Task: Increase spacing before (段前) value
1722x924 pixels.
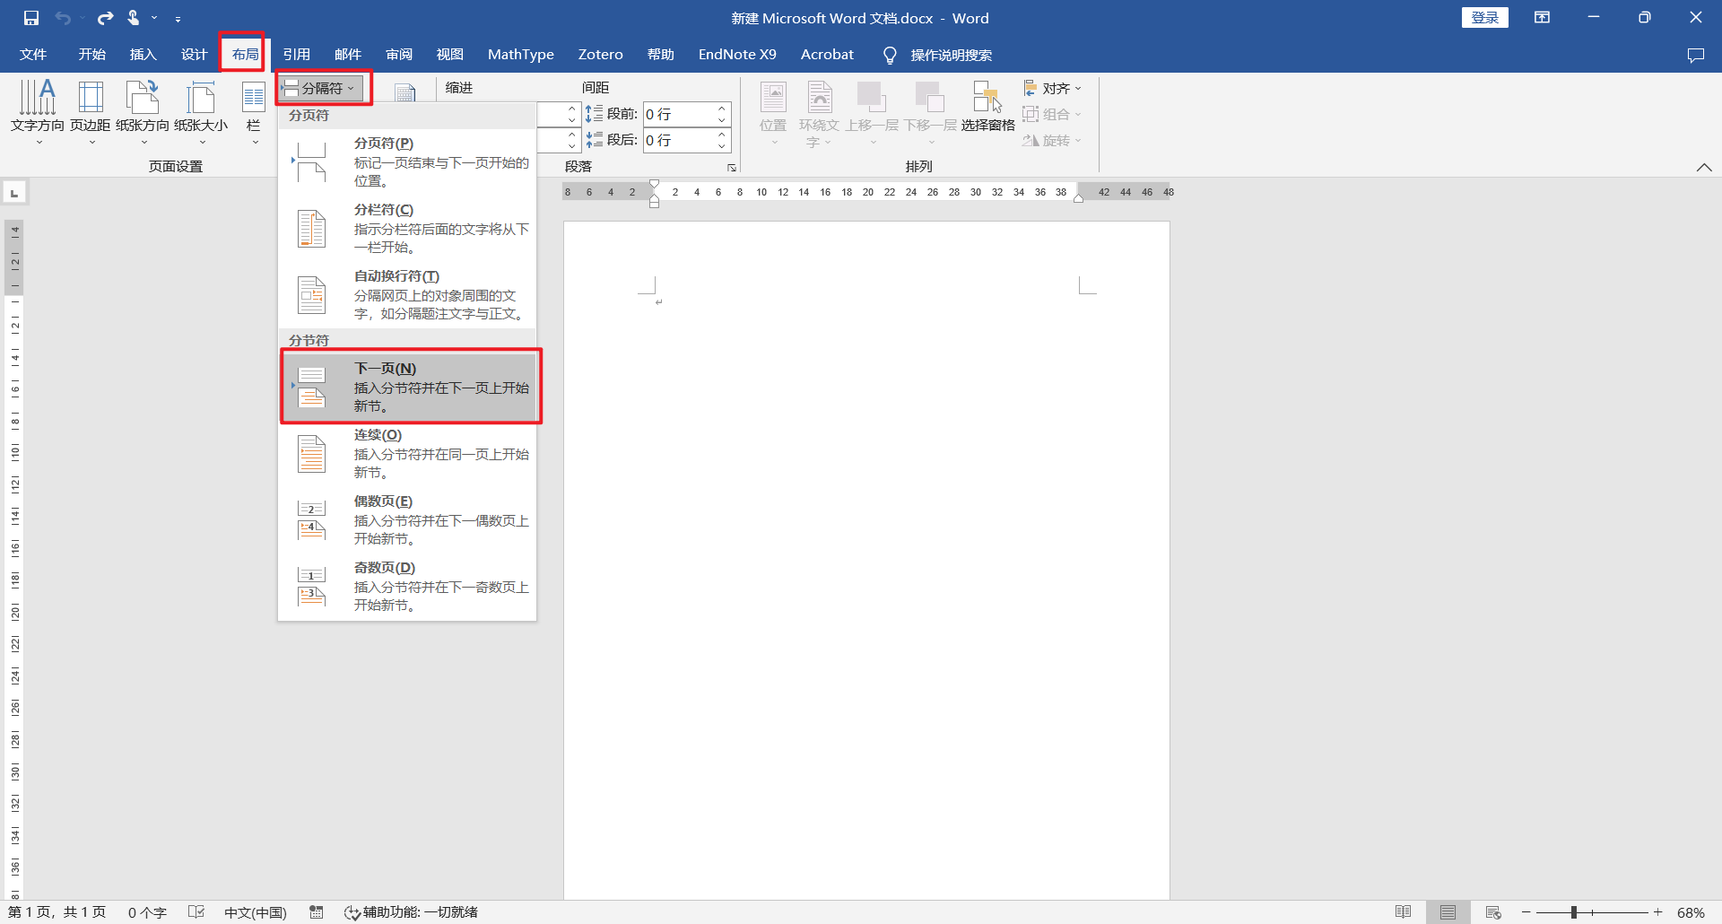Action: click(722, 109)
